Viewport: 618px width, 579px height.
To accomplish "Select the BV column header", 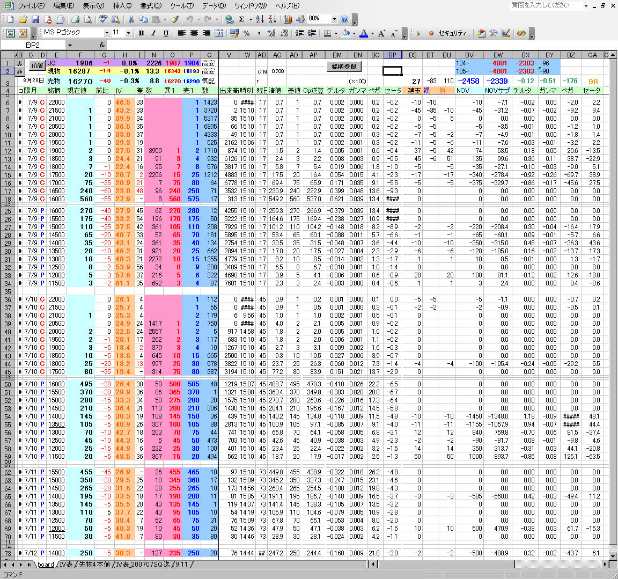I will [x=469, y=55].
